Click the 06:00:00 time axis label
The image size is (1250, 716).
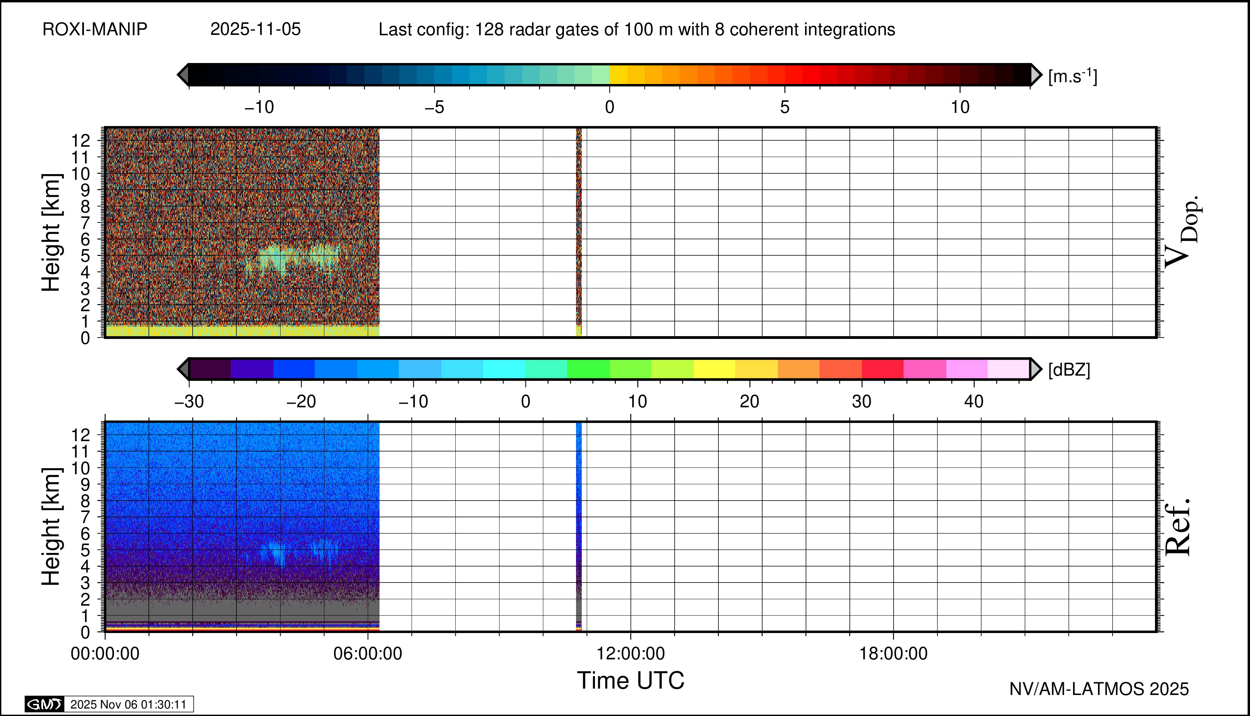pyautogui.click(x=367, y=654)
